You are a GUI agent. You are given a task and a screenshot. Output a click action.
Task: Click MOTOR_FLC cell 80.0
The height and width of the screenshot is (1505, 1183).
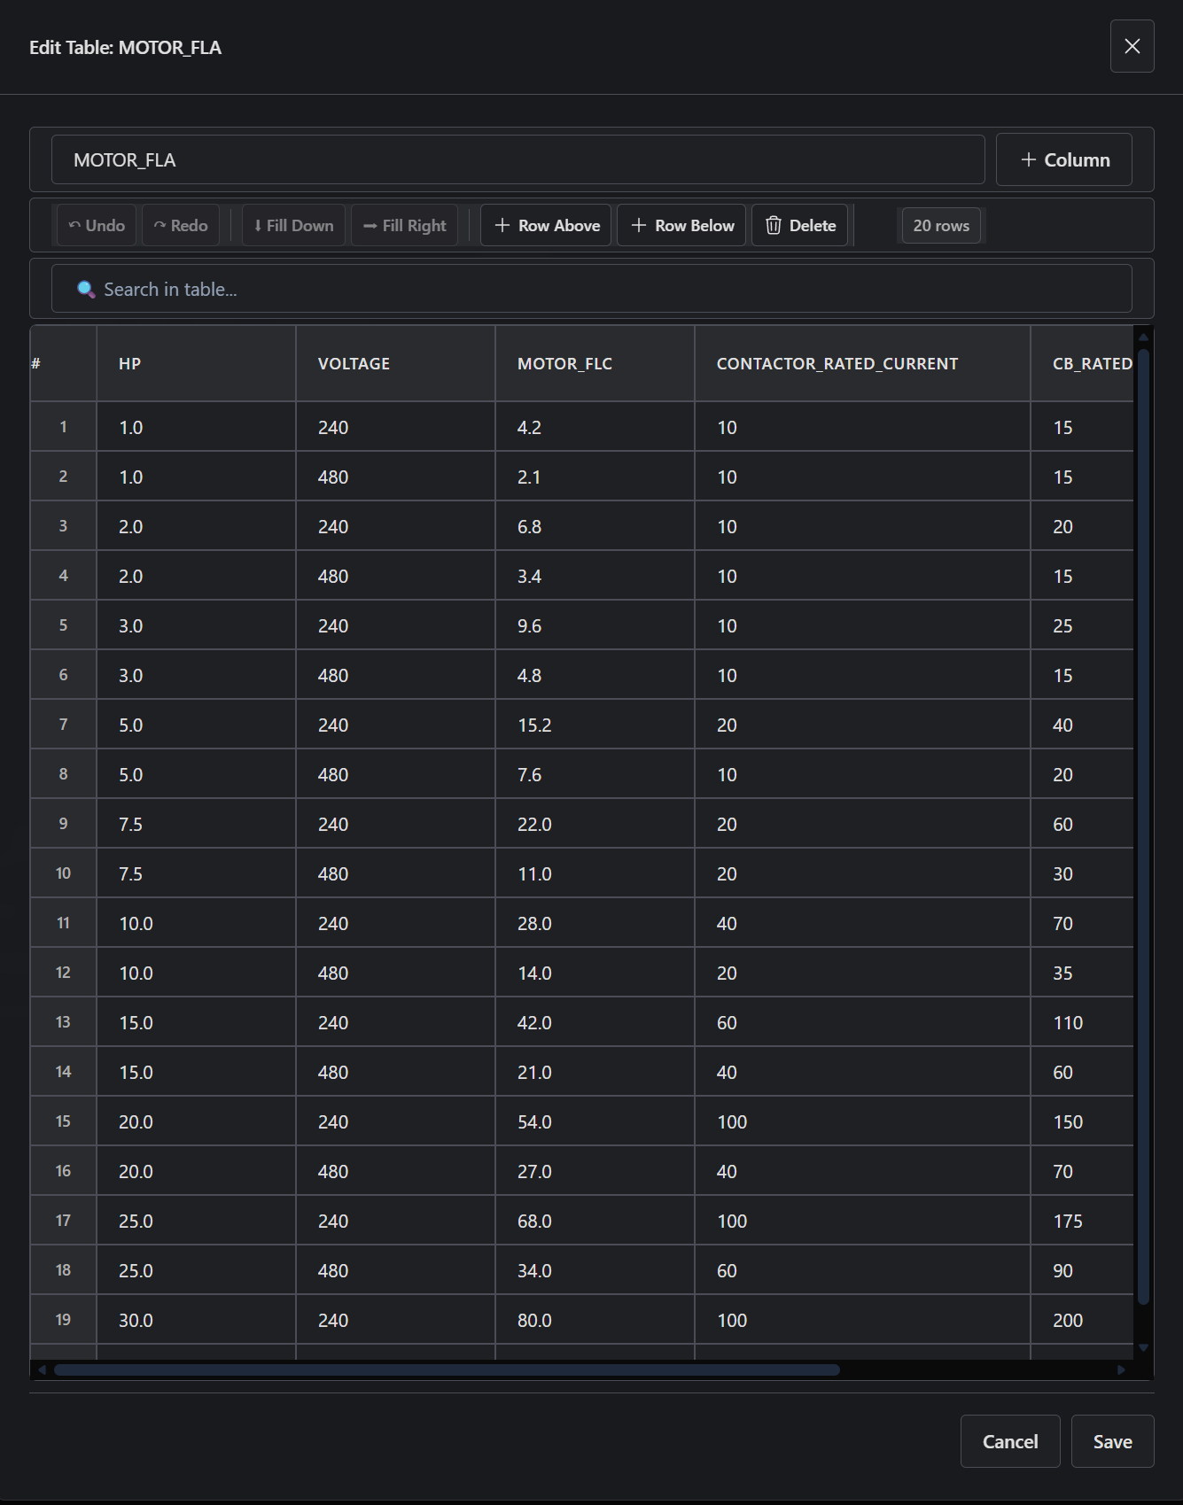click(595, 1320)
